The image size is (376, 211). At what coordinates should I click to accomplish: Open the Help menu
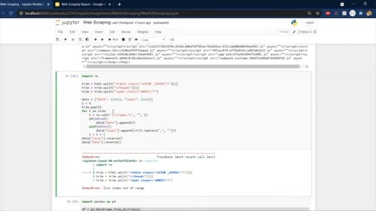point(158,32)
